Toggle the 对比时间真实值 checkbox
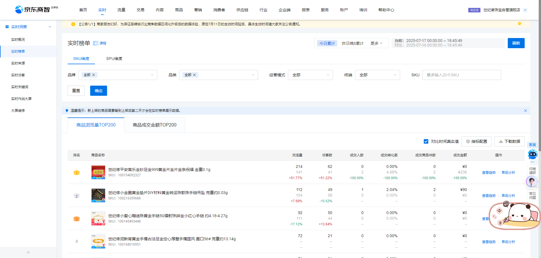Screen dimensions: 541x258 tap(426, 141)
